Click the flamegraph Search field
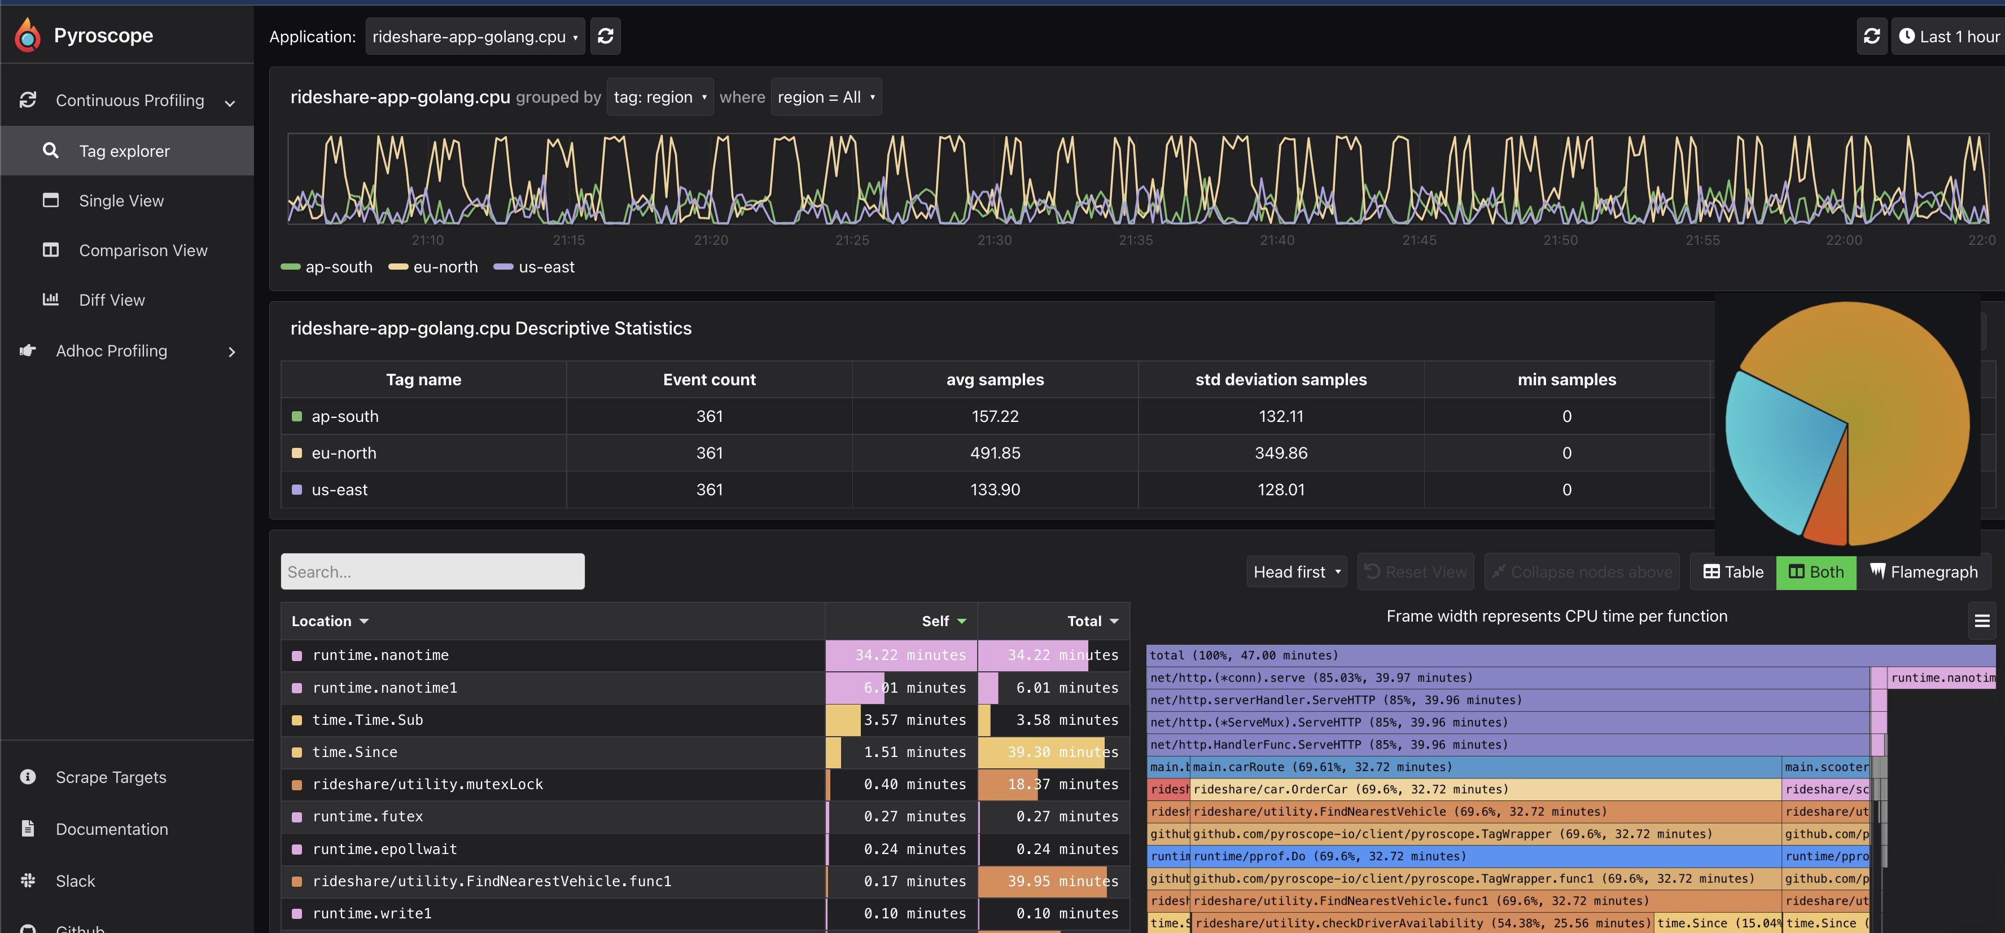The width and height of the screenshot is (2005, 933). click(432, 571)
